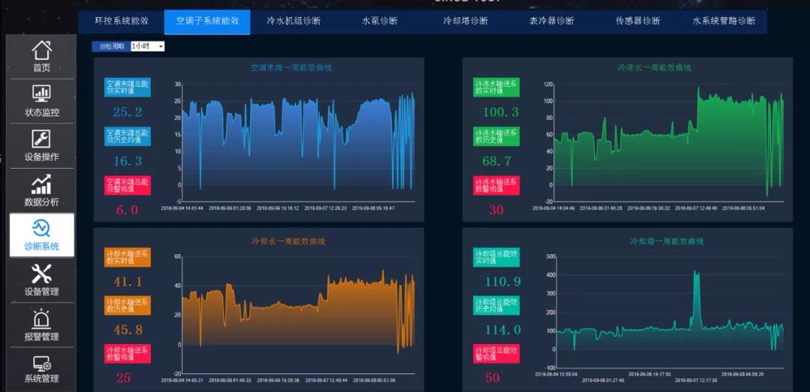Switch to 环控系统能效 tab

121,21
